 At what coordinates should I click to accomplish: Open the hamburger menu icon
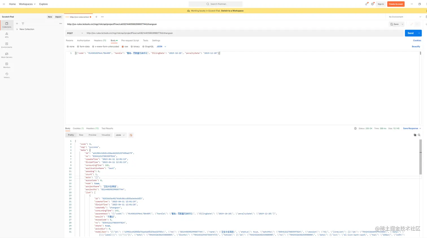click(4, 4)
